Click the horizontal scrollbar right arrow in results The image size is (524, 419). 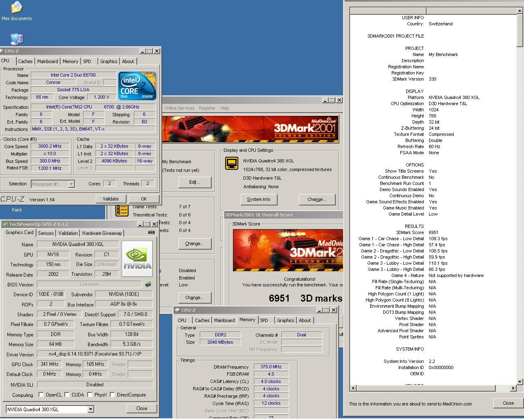coord(513,388)
